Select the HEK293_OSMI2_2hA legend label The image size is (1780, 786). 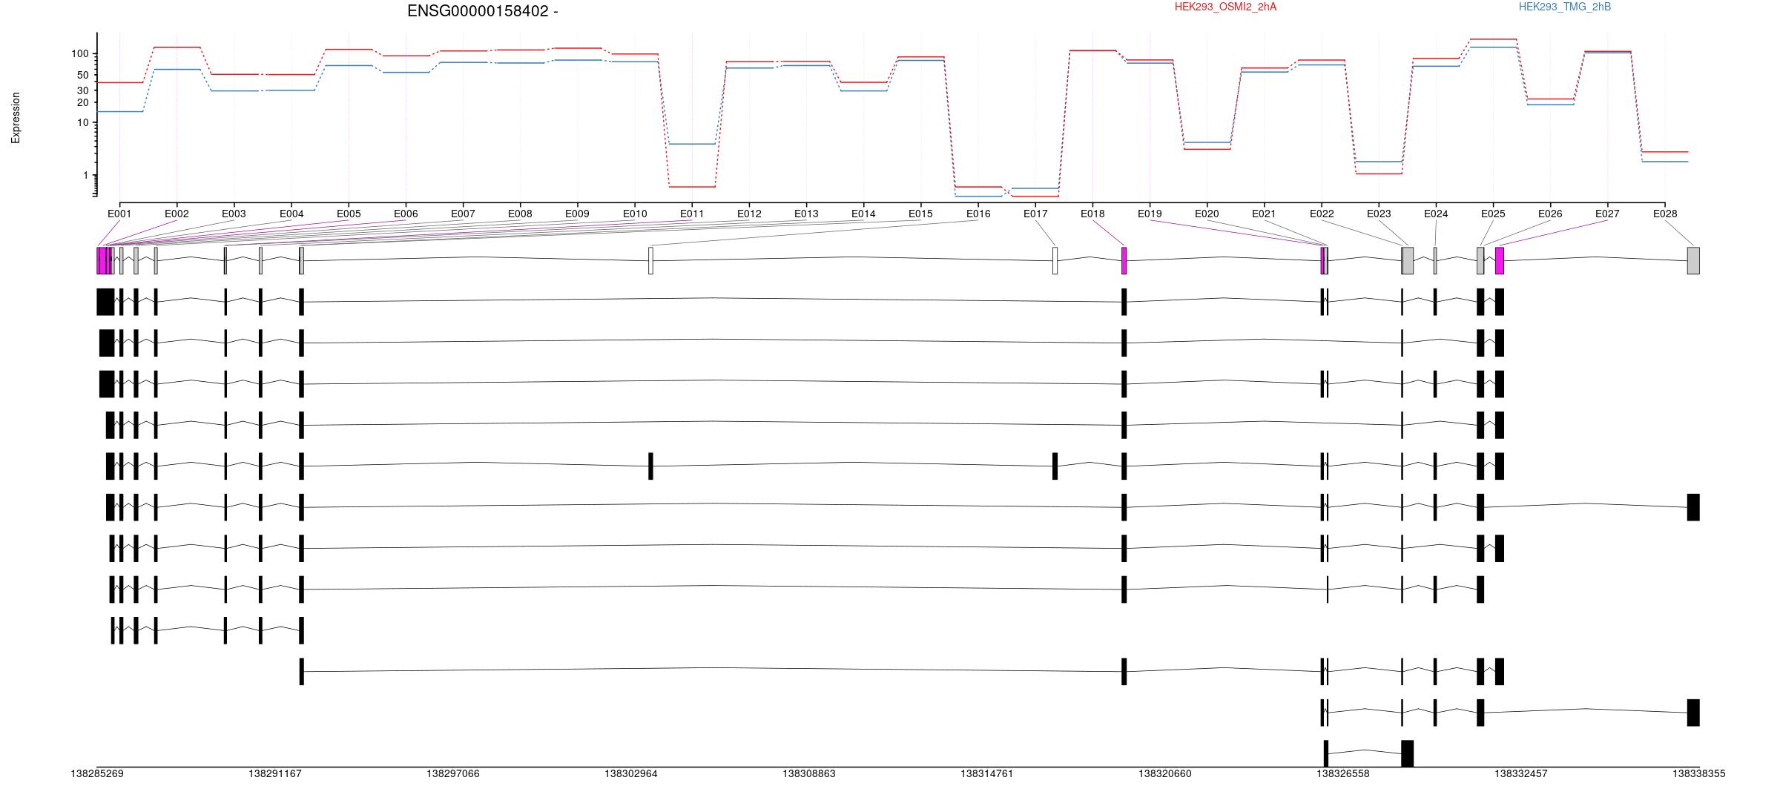click(x=1225, y=7)
